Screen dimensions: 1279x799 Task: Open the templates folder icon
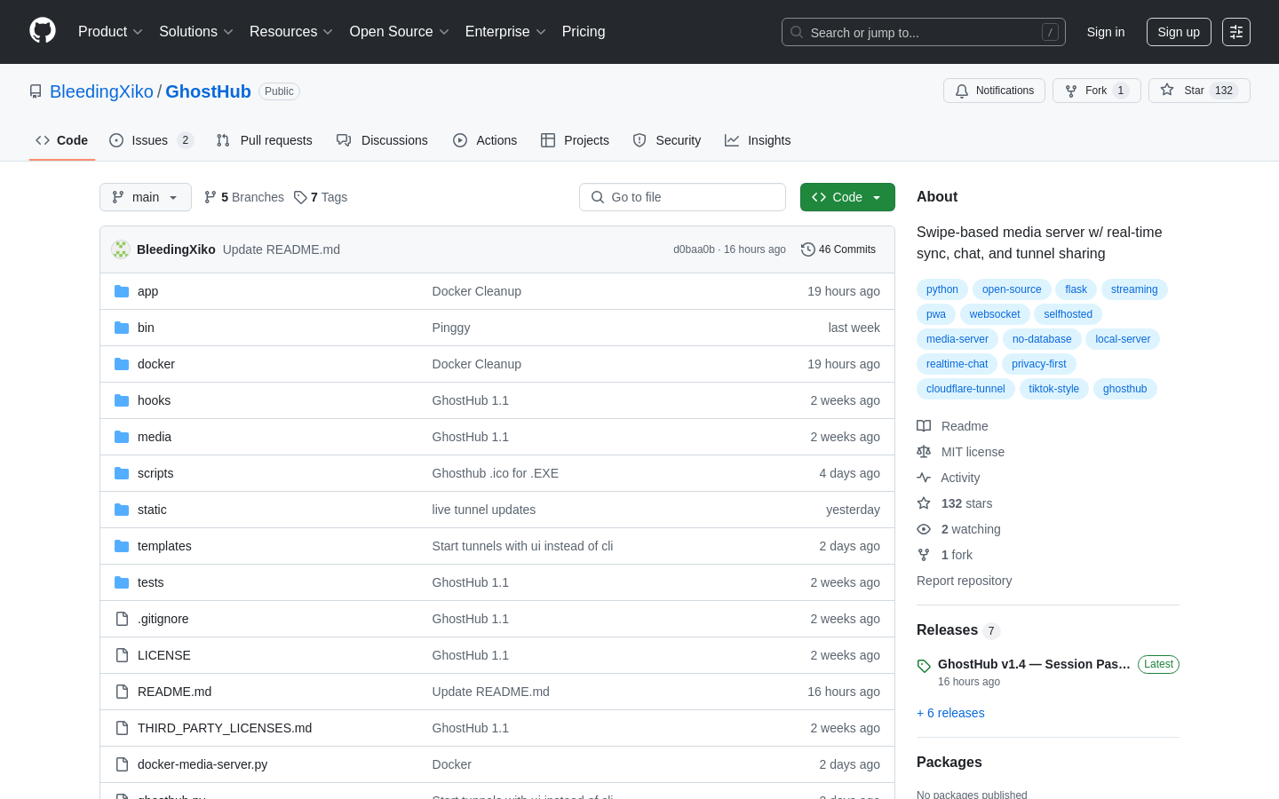[x=122, y=546]
